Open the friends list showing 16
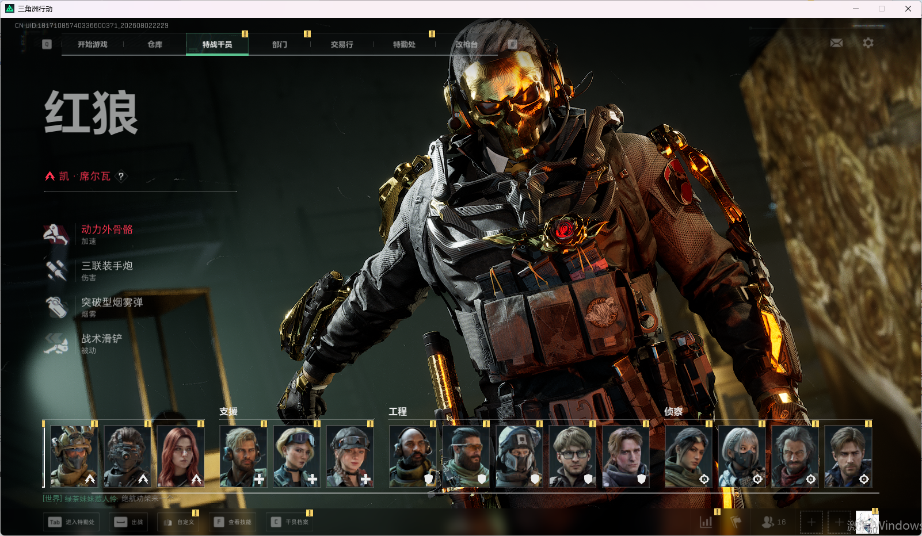Screen dimensions: 922x536 click(x=774, y=522)
